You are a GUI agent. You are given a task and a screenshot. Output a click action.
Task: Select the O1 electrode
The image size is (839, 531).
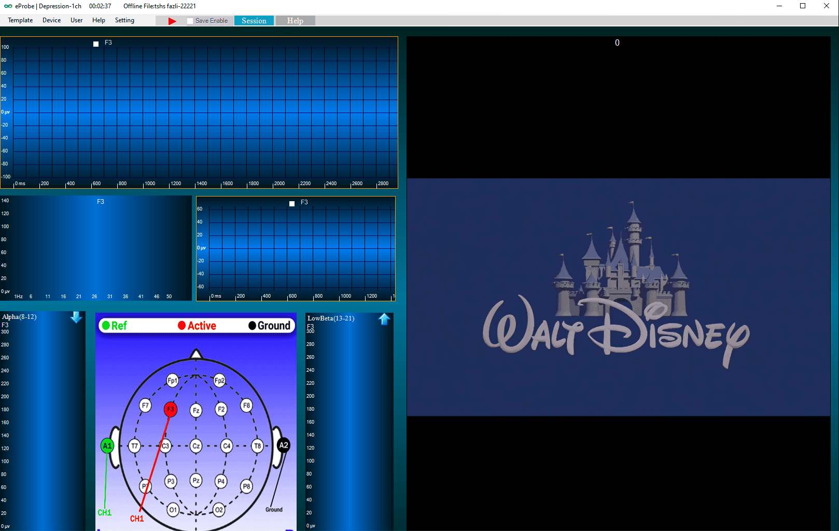tap(173, 510)
